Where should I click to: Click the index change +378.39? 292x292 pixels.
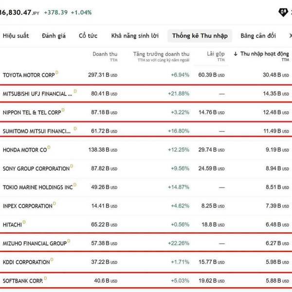click(55, 13)
